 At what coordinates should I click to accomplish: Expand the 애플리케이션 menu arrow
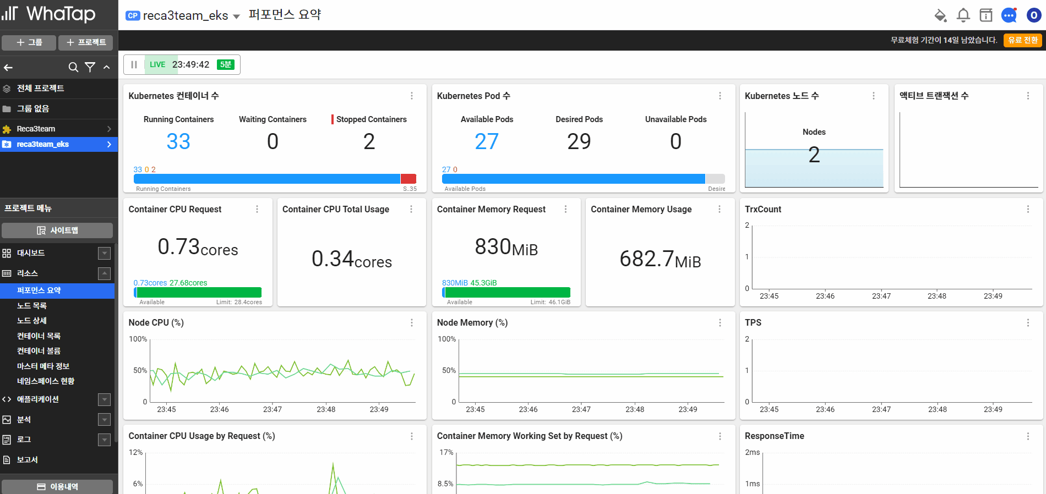[104, 399]
